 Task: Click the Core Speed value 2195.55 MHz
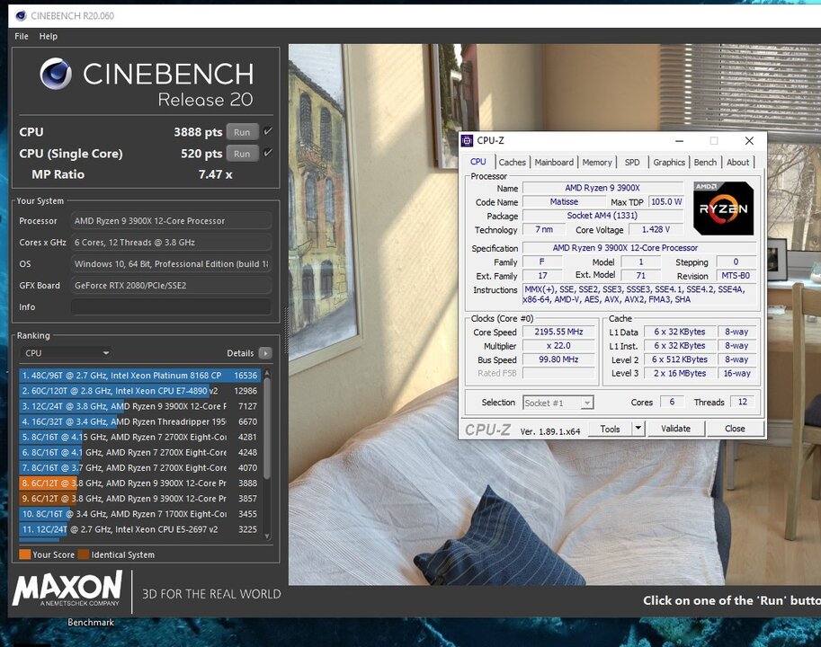558,332
